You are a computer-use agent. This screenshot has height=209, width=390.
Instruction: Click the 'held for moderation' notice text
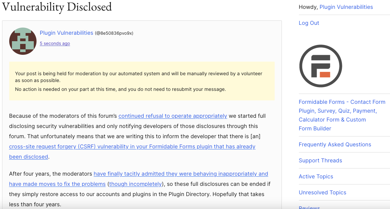139,77
